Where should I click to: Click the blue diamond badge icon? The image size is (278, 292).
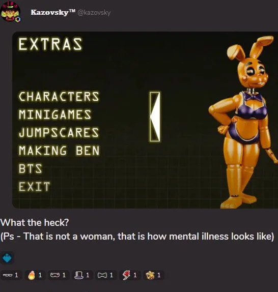click(x=7, y=258)
